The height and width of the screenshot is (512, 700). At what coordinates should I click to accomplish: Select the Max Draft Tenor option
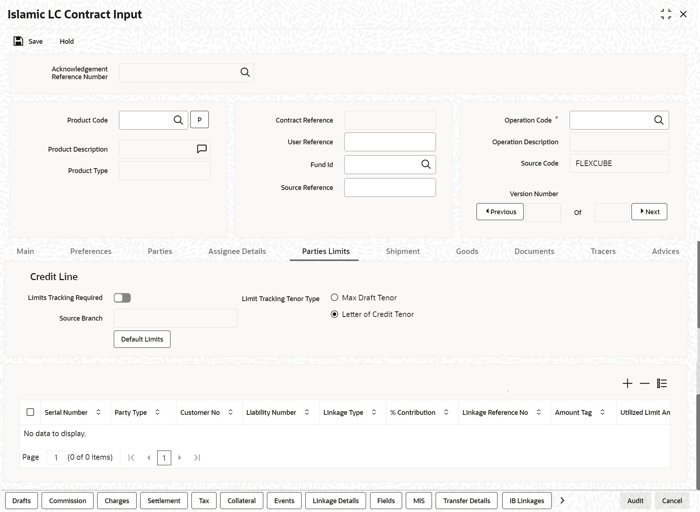pos(334,297)
